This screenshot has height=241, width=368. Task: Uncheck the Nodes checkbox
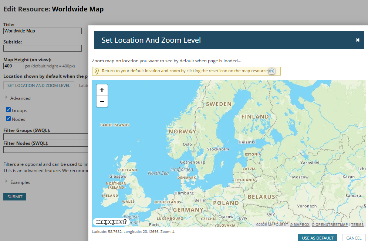(9, 119)
